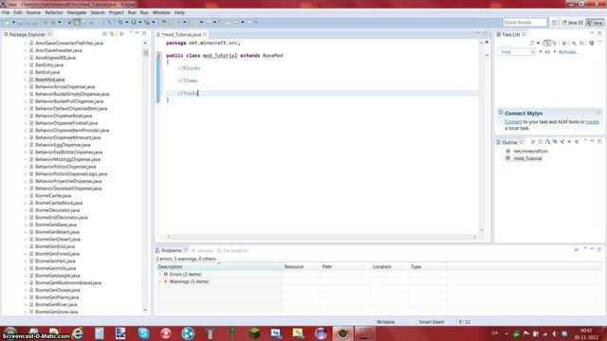This screenshot has height=341, width=607.
Task: Open the New file dropdown arrow
Action: pyautogui.click(x=14, y=23)
